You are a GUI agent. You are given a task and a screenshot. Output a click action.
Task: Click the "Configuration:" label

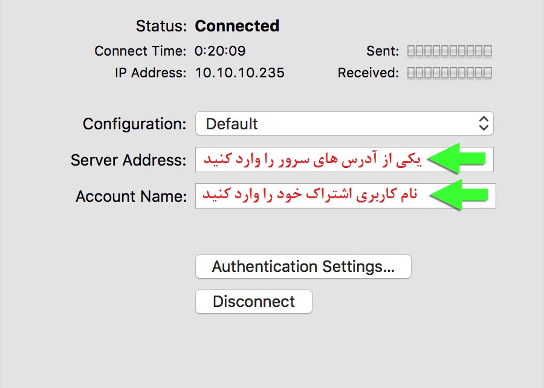pos(135,124)
